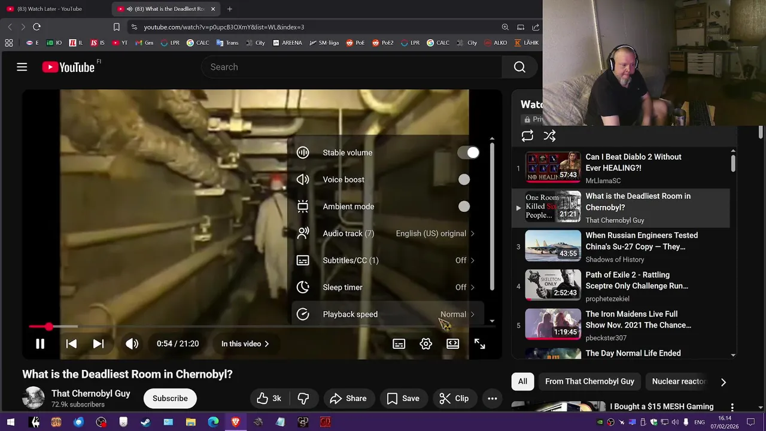
Task: Select the Nuclear reactor chip
Action: point(679,381)
